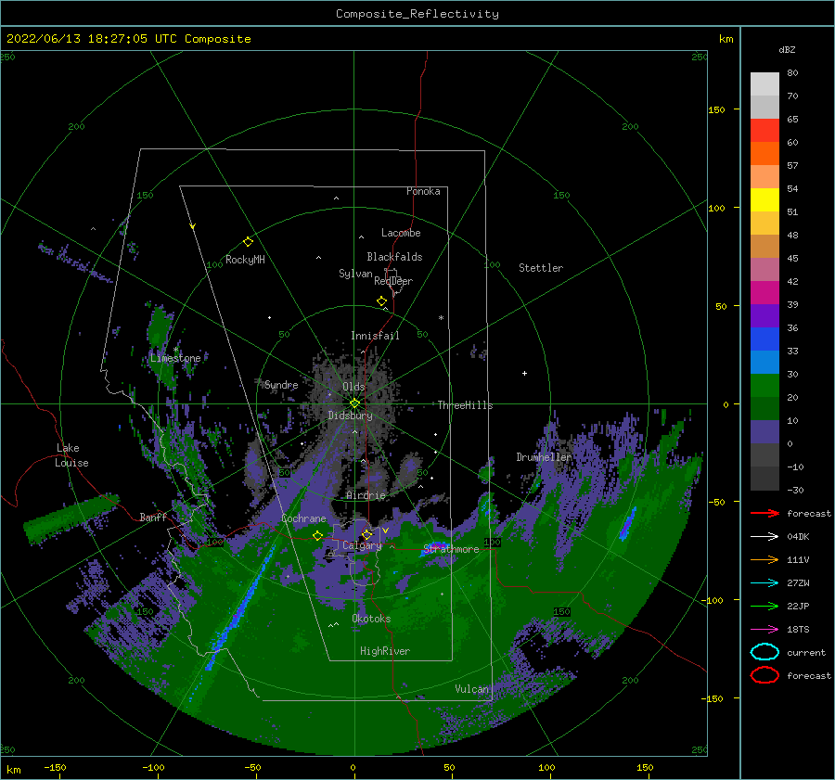Image resolution: width=835 pixels, height=780 pixels.
Task: Click the Sundre town label
Action: click(281, 384)
